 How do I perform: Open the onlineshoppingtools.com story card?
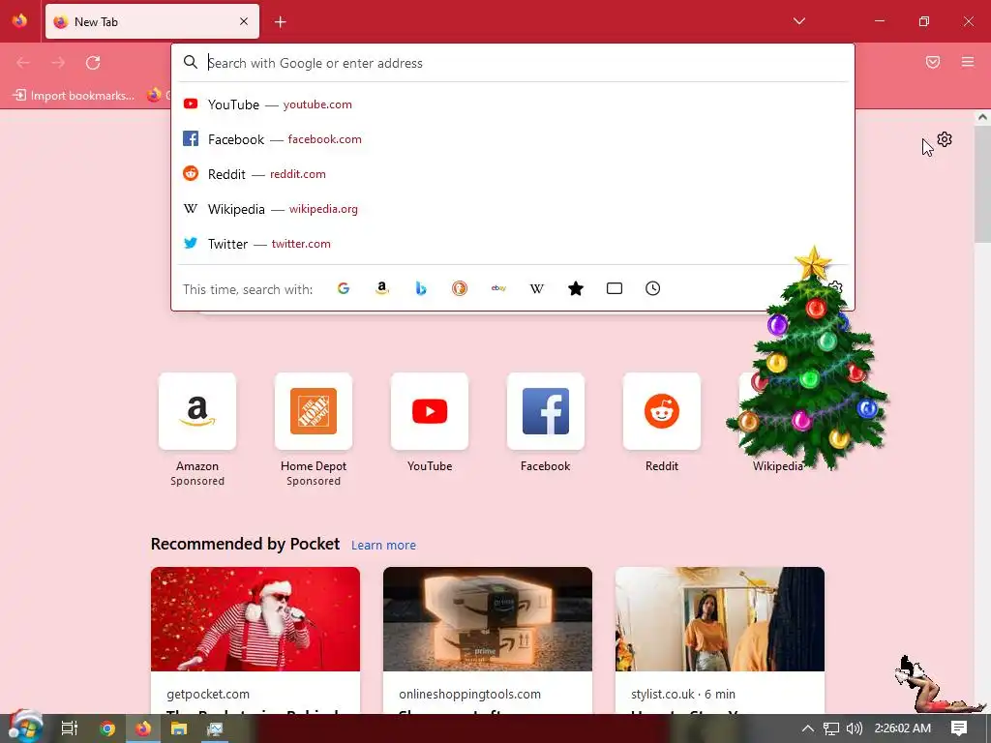coord(488,640)
